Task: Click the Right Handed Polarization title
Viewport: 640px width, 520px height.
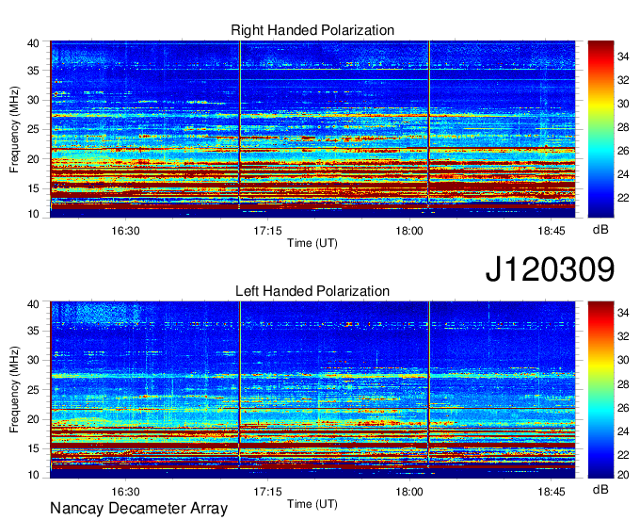Action: pos(312,30)
